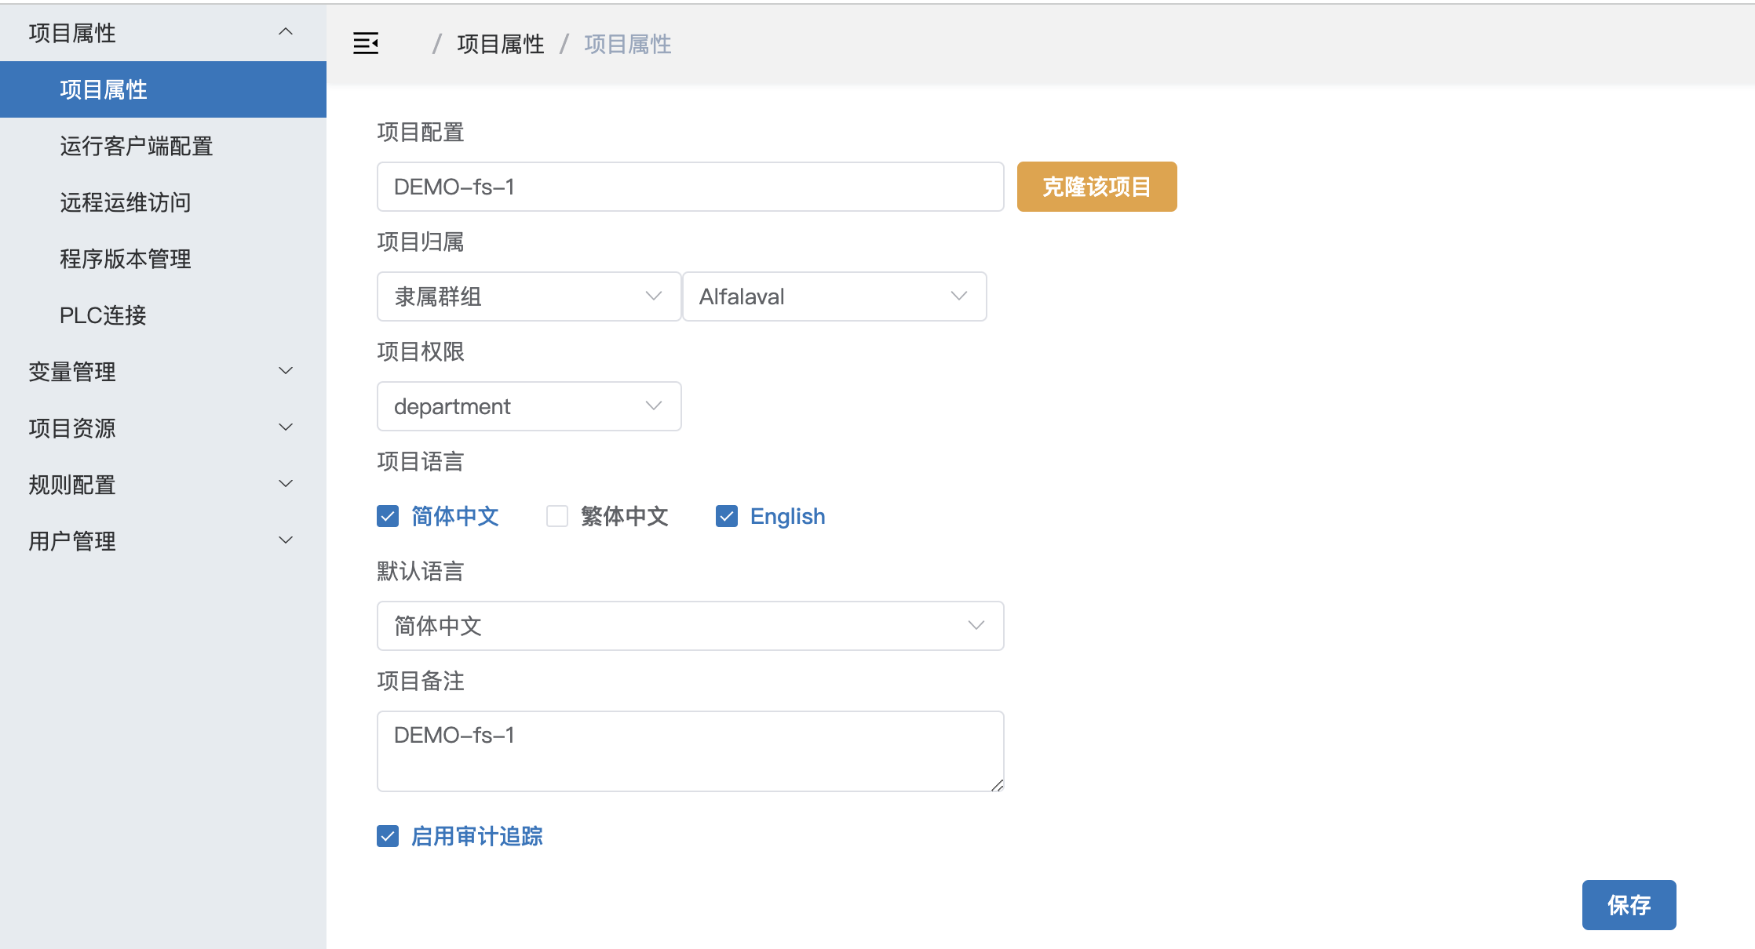Screen dimensions: 1755x949
Task: Open the PLC连接 menu item
Action: pos(103,315)
